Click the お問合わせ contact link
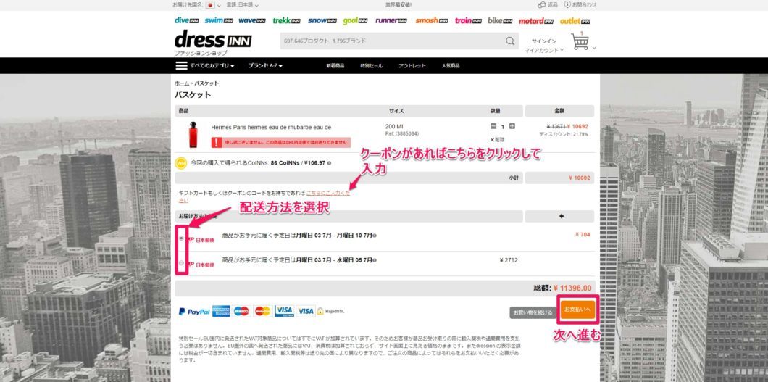The width and height of the screenshot is (768, 382). (580, 4)
